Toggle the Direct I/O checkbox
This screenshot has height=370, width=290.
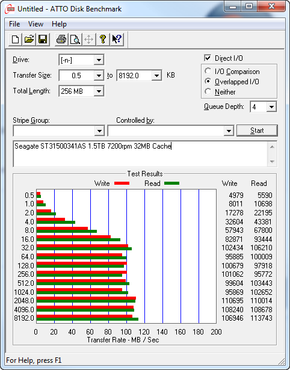(208, 58)
